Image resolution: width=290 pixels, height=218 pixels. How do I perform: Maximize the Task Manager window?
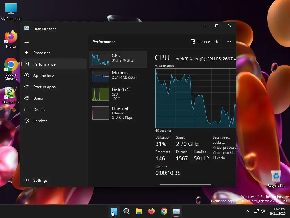[x=217, y=26]
